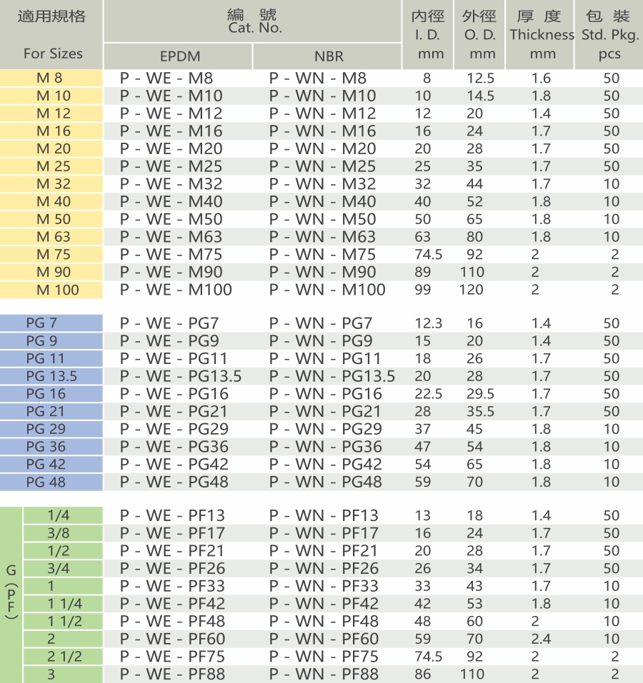643x683 pixels.
Task: Click the EPDM column header
Action: (x=180, y=56)
